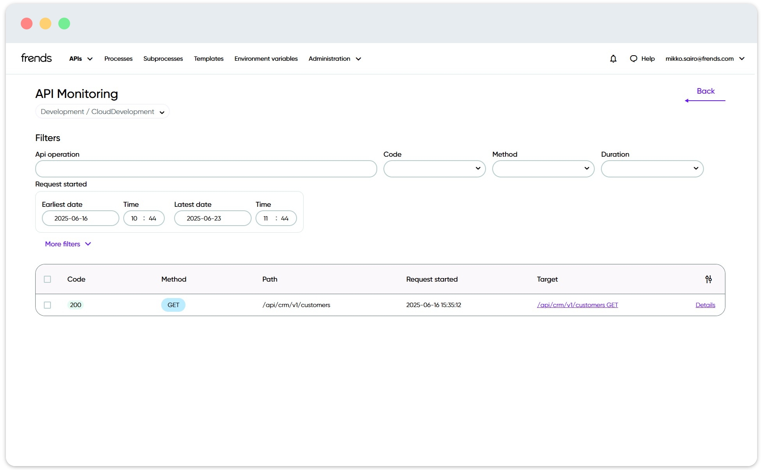The image size is (763, 470).
Task: Open the Duration filter dropdown
Action: (652, 169)
